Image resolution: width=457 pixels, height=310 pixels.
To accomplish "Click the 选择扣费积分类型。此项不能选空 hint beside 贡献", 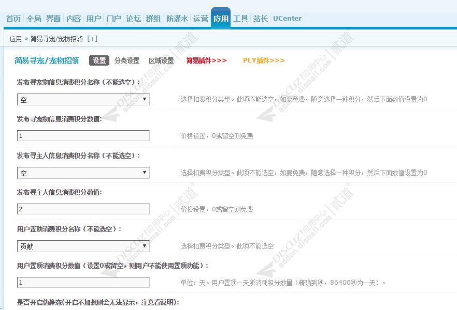I will click(x=227, y=246).
